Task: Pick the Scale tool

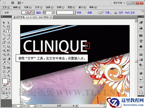Action: pyautogui.click(x=8, y=47)
